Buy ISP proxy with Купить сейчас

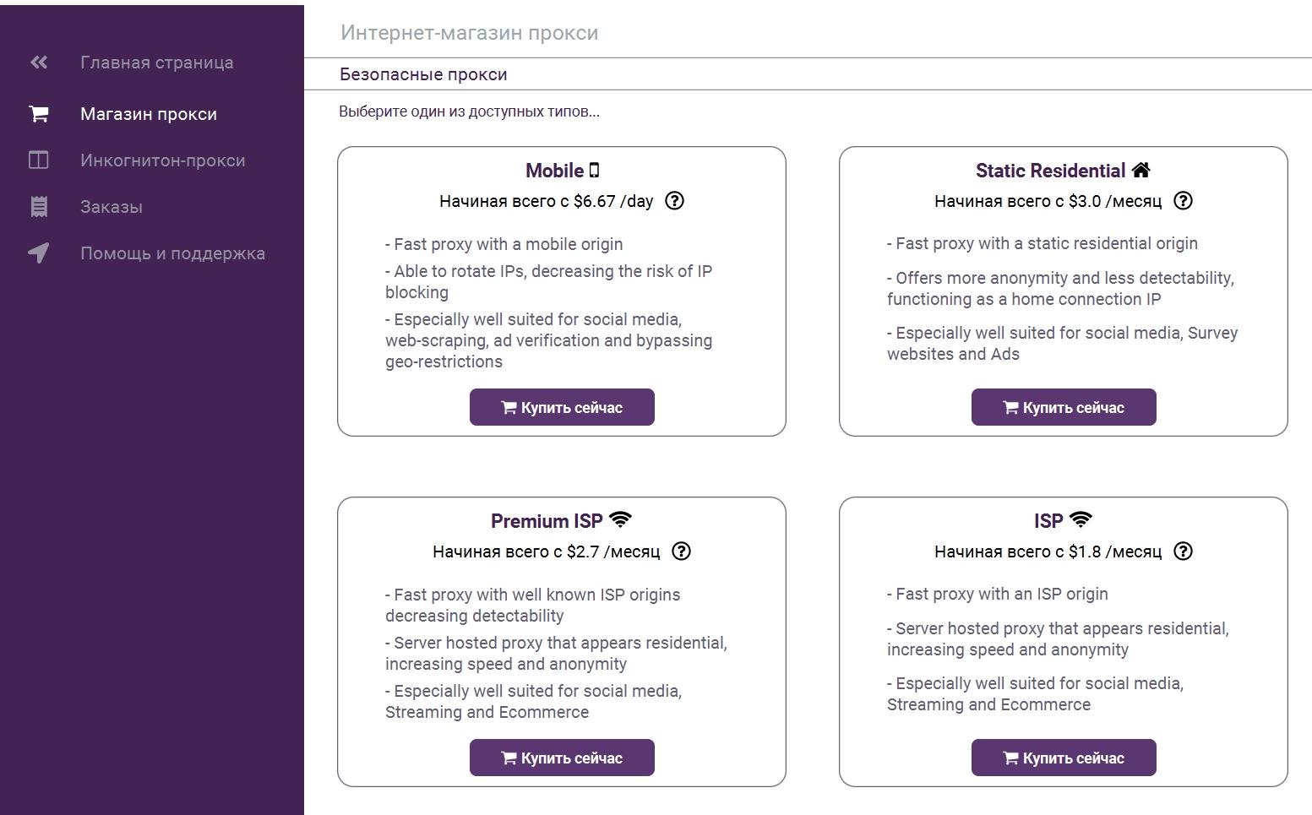(1064, 758)
